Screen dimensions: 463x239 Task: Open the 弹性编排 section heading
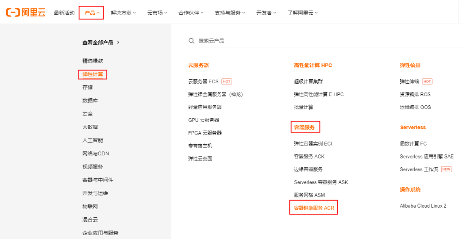[410, 66]
